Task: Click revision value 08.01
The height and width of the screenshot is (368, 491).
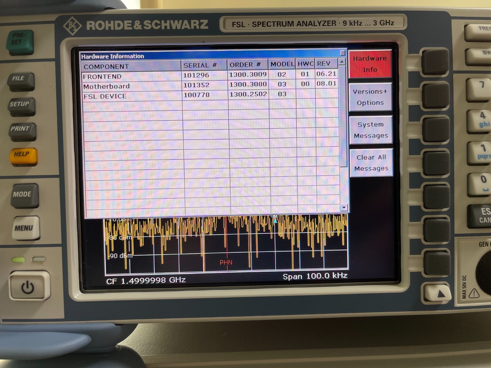Action: (x=327, y=83)
